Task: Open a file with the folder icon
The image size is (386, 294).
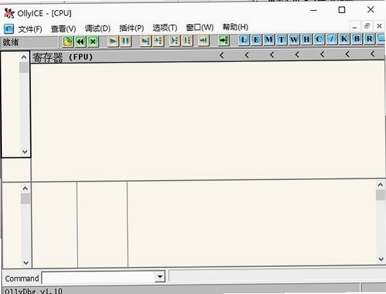Action: (x=68, y=42)
